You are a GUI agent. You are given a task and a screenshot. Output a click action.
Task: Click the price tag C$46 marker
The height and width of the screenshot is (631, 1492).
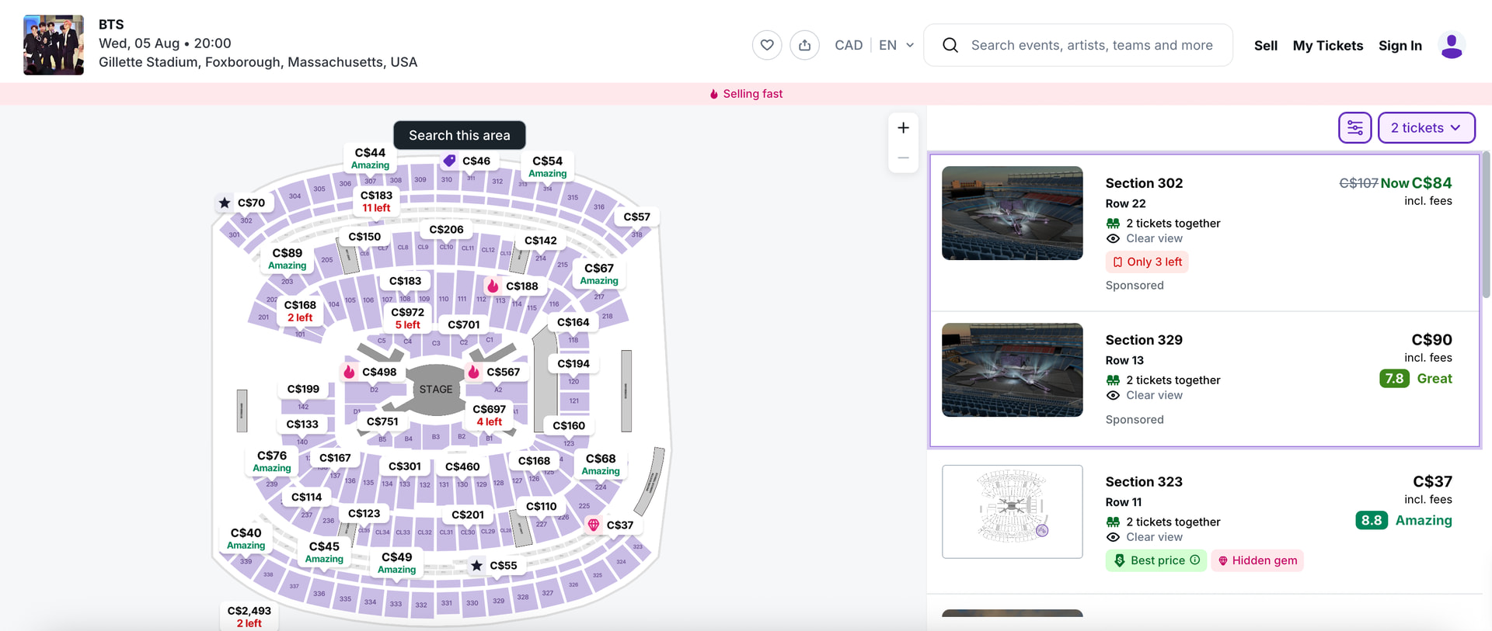pos(468,161)
